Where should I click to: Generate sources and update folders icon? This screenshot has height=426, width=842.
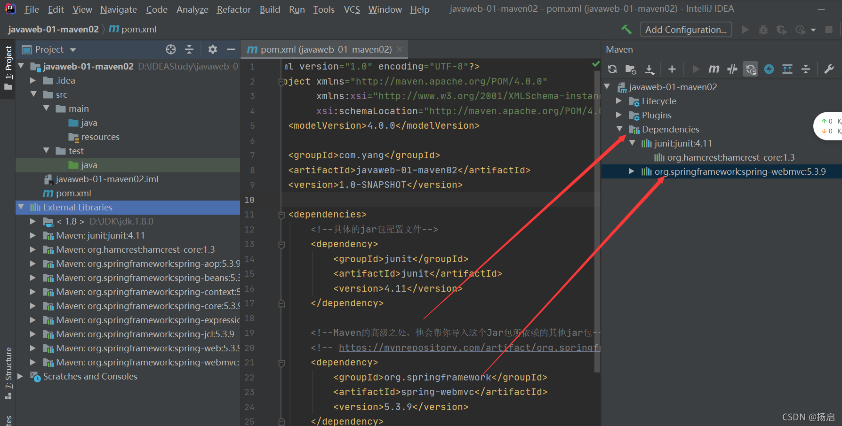(631, 69)
